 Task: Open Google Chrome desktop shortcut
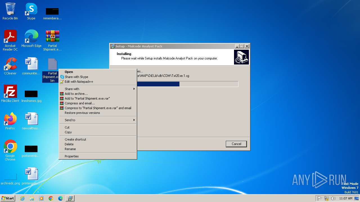pyautogui.click(x=10, y=150)
